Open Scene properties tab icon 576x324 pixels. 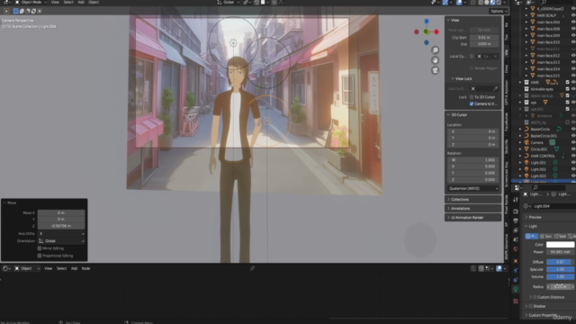pyautogui.click(x=516, y=239)
